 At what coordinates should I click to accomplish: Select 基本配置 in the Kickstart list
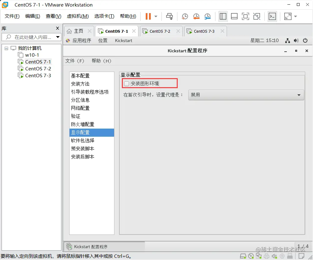[x=92, y=76]
